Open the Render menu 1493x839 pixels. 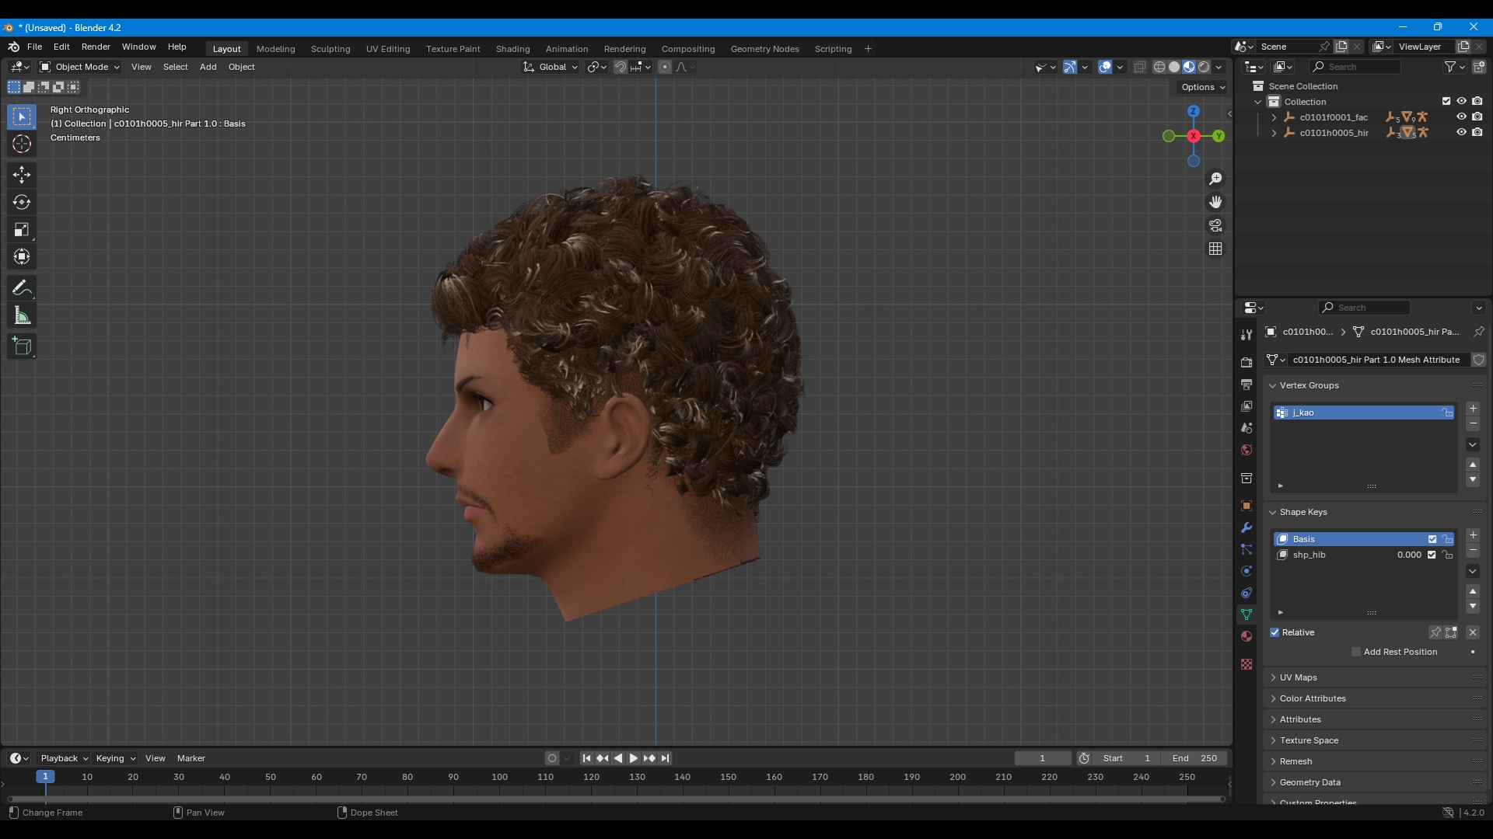click(x=96, y=47)
